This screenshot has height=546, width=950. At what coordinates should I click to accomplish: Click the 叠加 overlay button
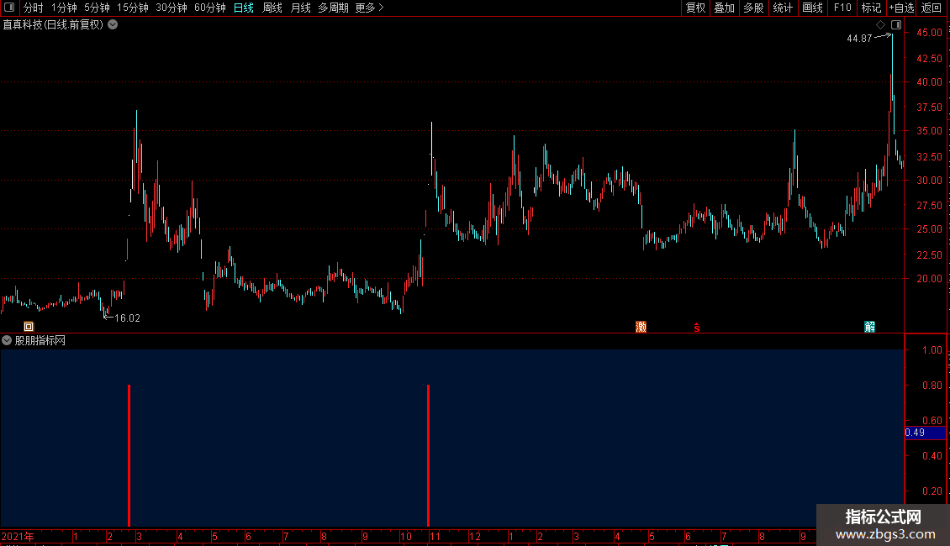724,8
